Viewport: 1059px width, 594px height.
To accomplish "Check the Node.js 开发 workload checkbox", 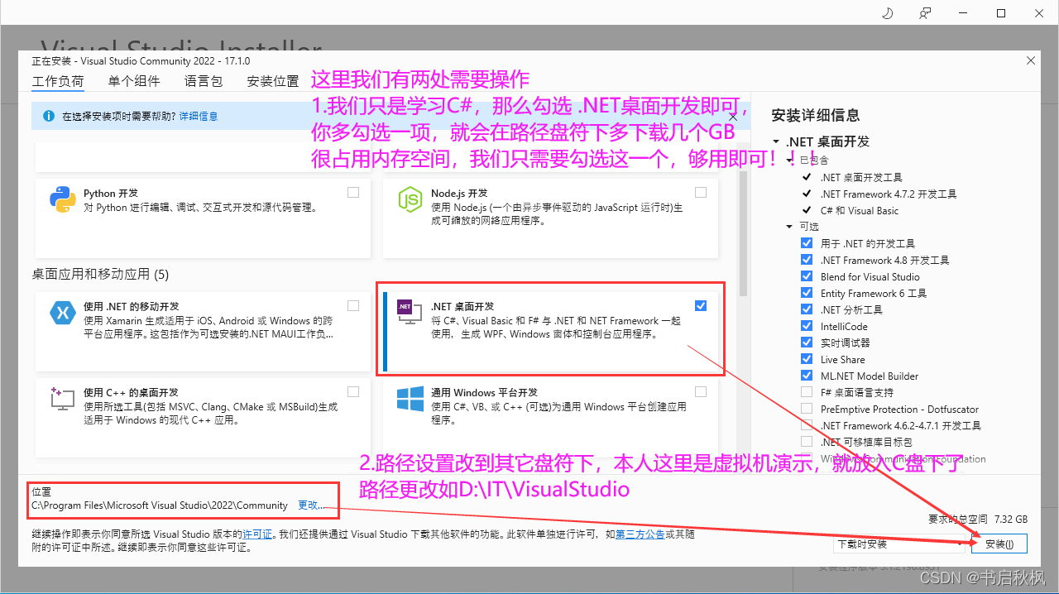I will [701, 192].
